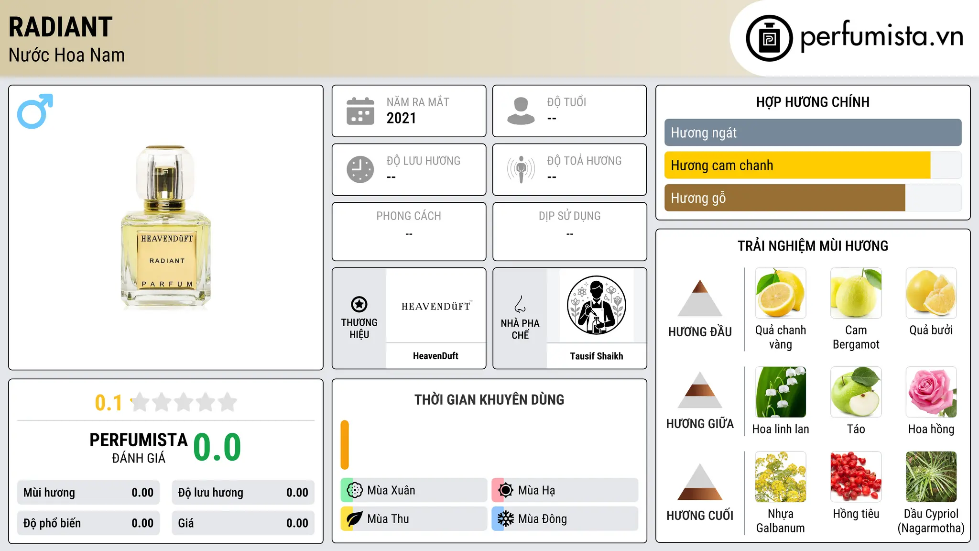Select the Mùa Thu season button

pyautogui.click(x=414, y=519)
